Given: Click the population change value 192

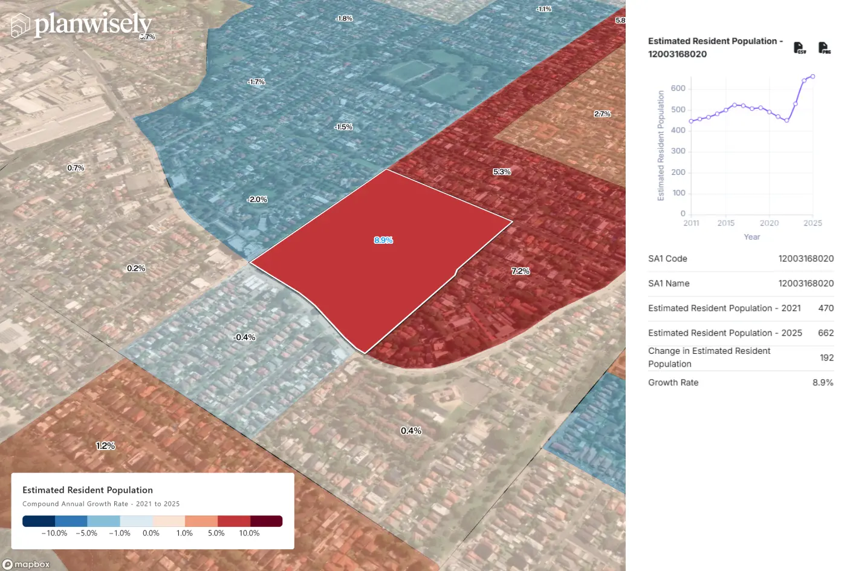Looking at the screenshot, I should (x=827, y=357).
